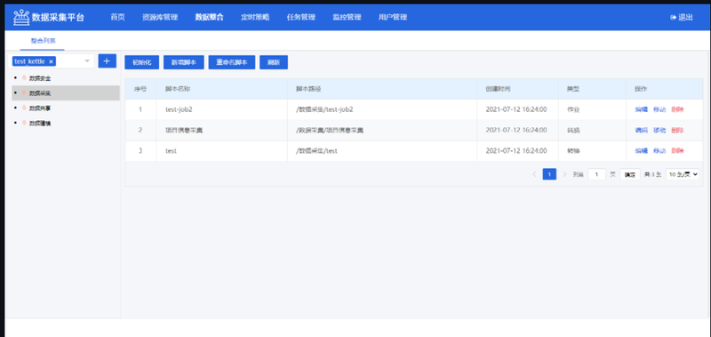Click 移动 for the /数据采集/test row

coord(659,150)
